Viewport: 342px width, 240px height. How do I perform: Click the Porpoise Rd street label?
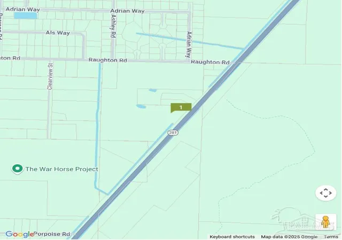coord(52,234)
